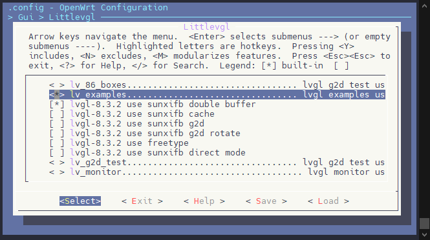Toggle the lv_g2d_test tristate selector
The height and width of the screenshot is (240, 430).
(x=57, y=163)
